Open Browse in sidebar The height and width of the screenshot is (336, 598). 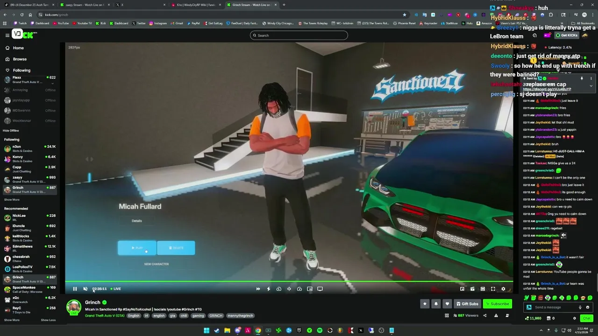click(x=20, y=59)
